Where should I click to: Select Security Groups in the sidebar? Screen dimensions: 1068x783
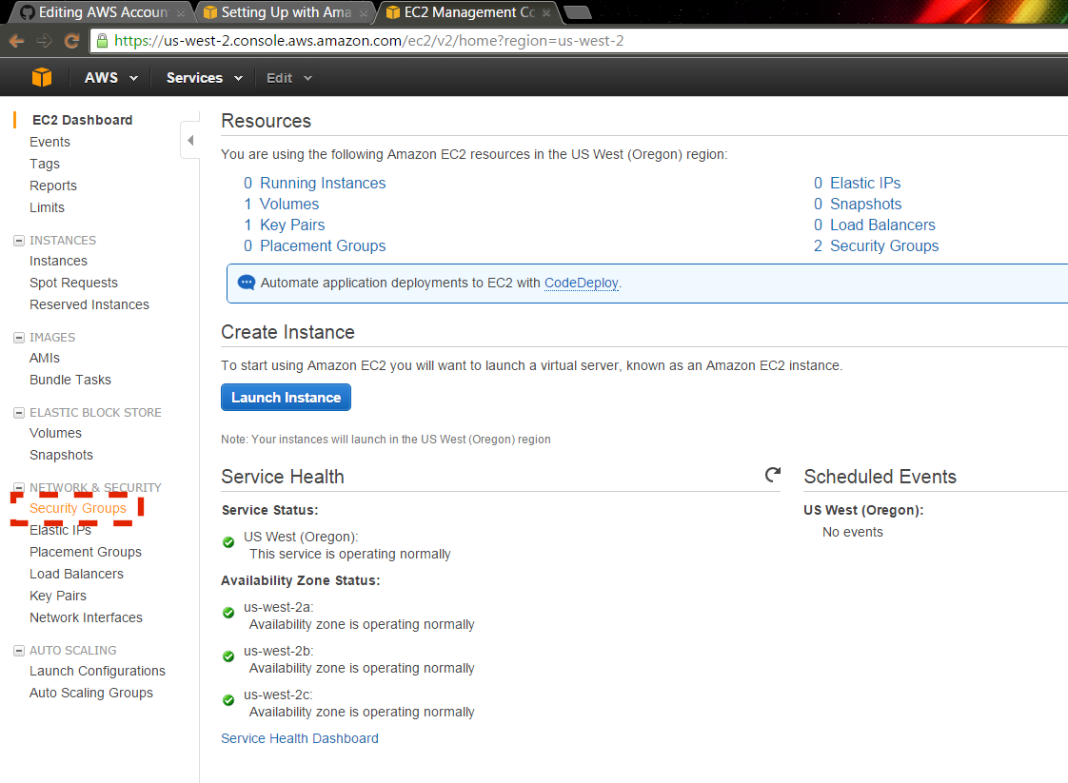tap(78, 509)
